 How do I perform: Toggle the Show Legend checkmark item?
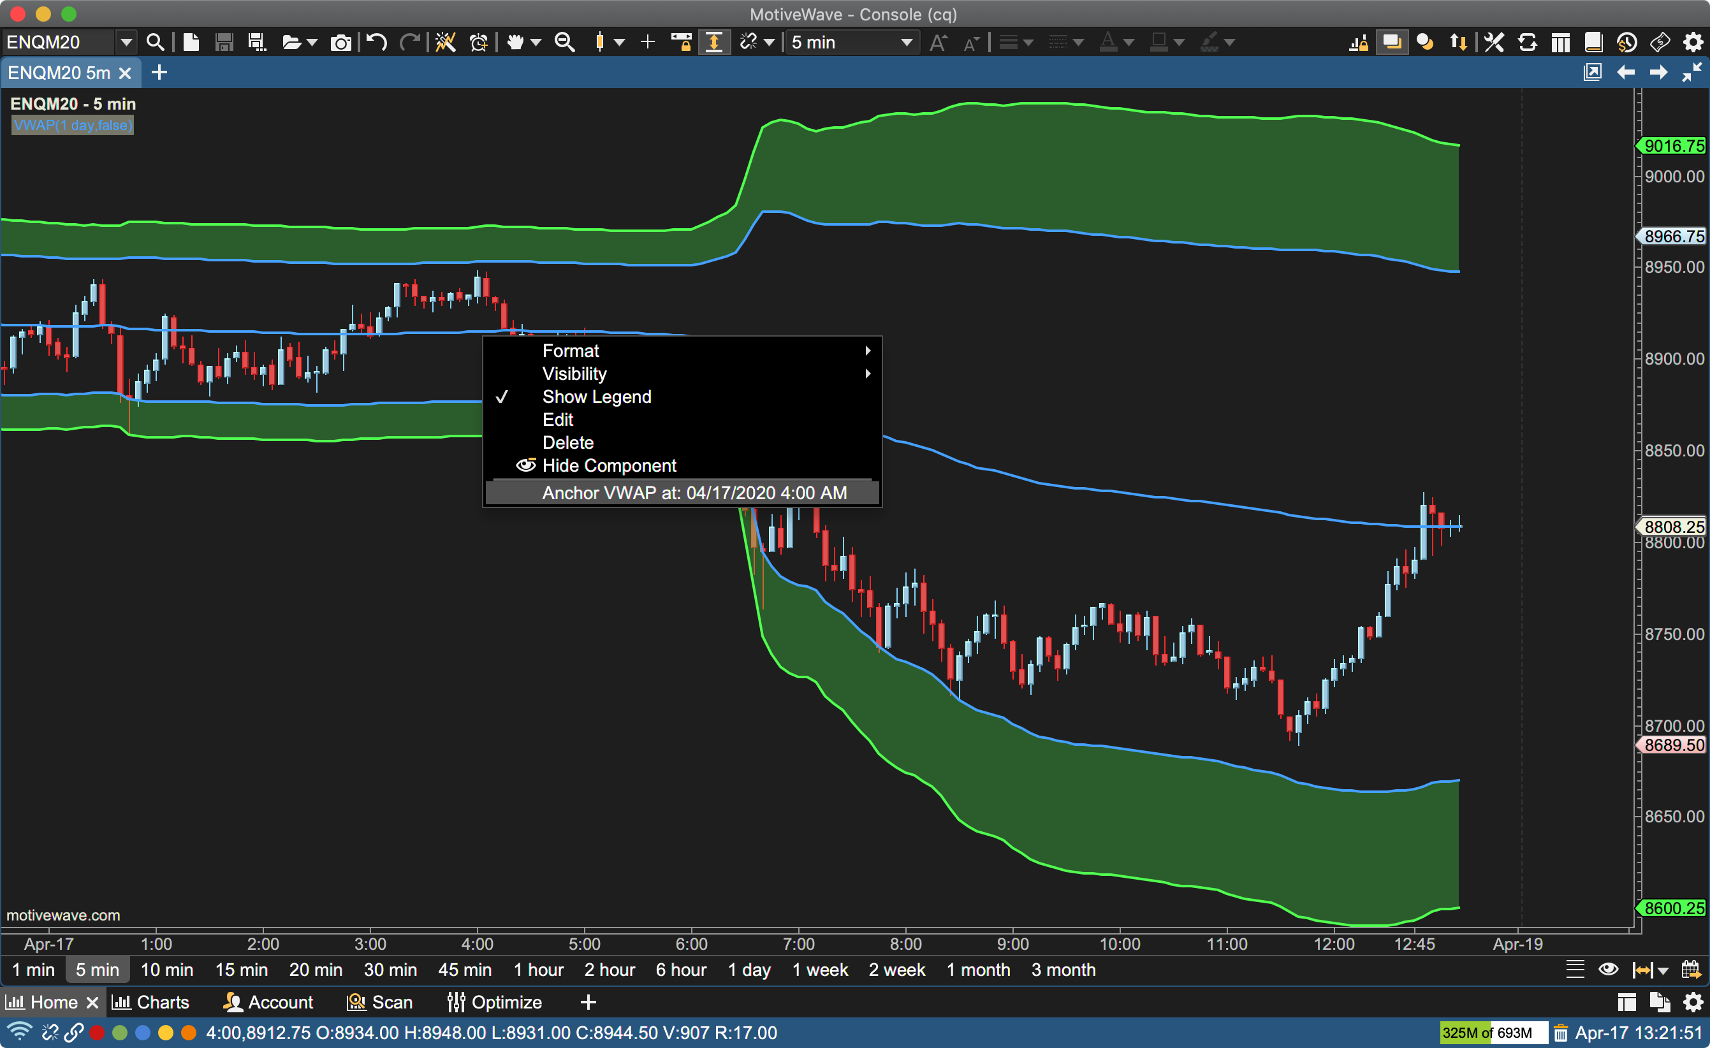tap(596, 397)
